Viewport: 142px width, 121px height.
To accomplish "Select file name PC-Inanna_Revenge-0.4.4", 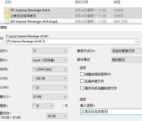I will 30,10.
